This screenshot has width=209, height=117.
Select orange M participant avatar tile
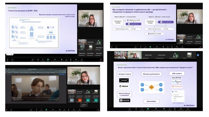click(x=80, y=100)
